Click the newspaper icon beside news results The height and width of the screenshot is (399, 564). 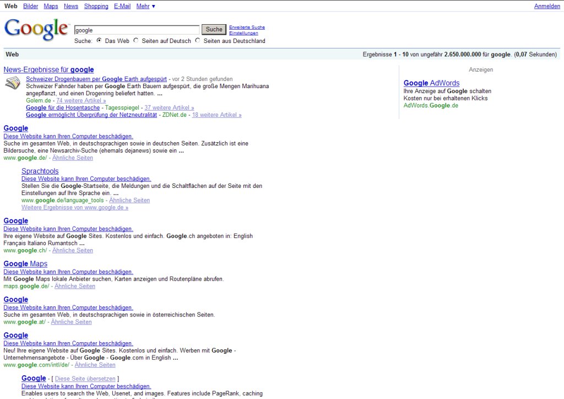point(13,83)
